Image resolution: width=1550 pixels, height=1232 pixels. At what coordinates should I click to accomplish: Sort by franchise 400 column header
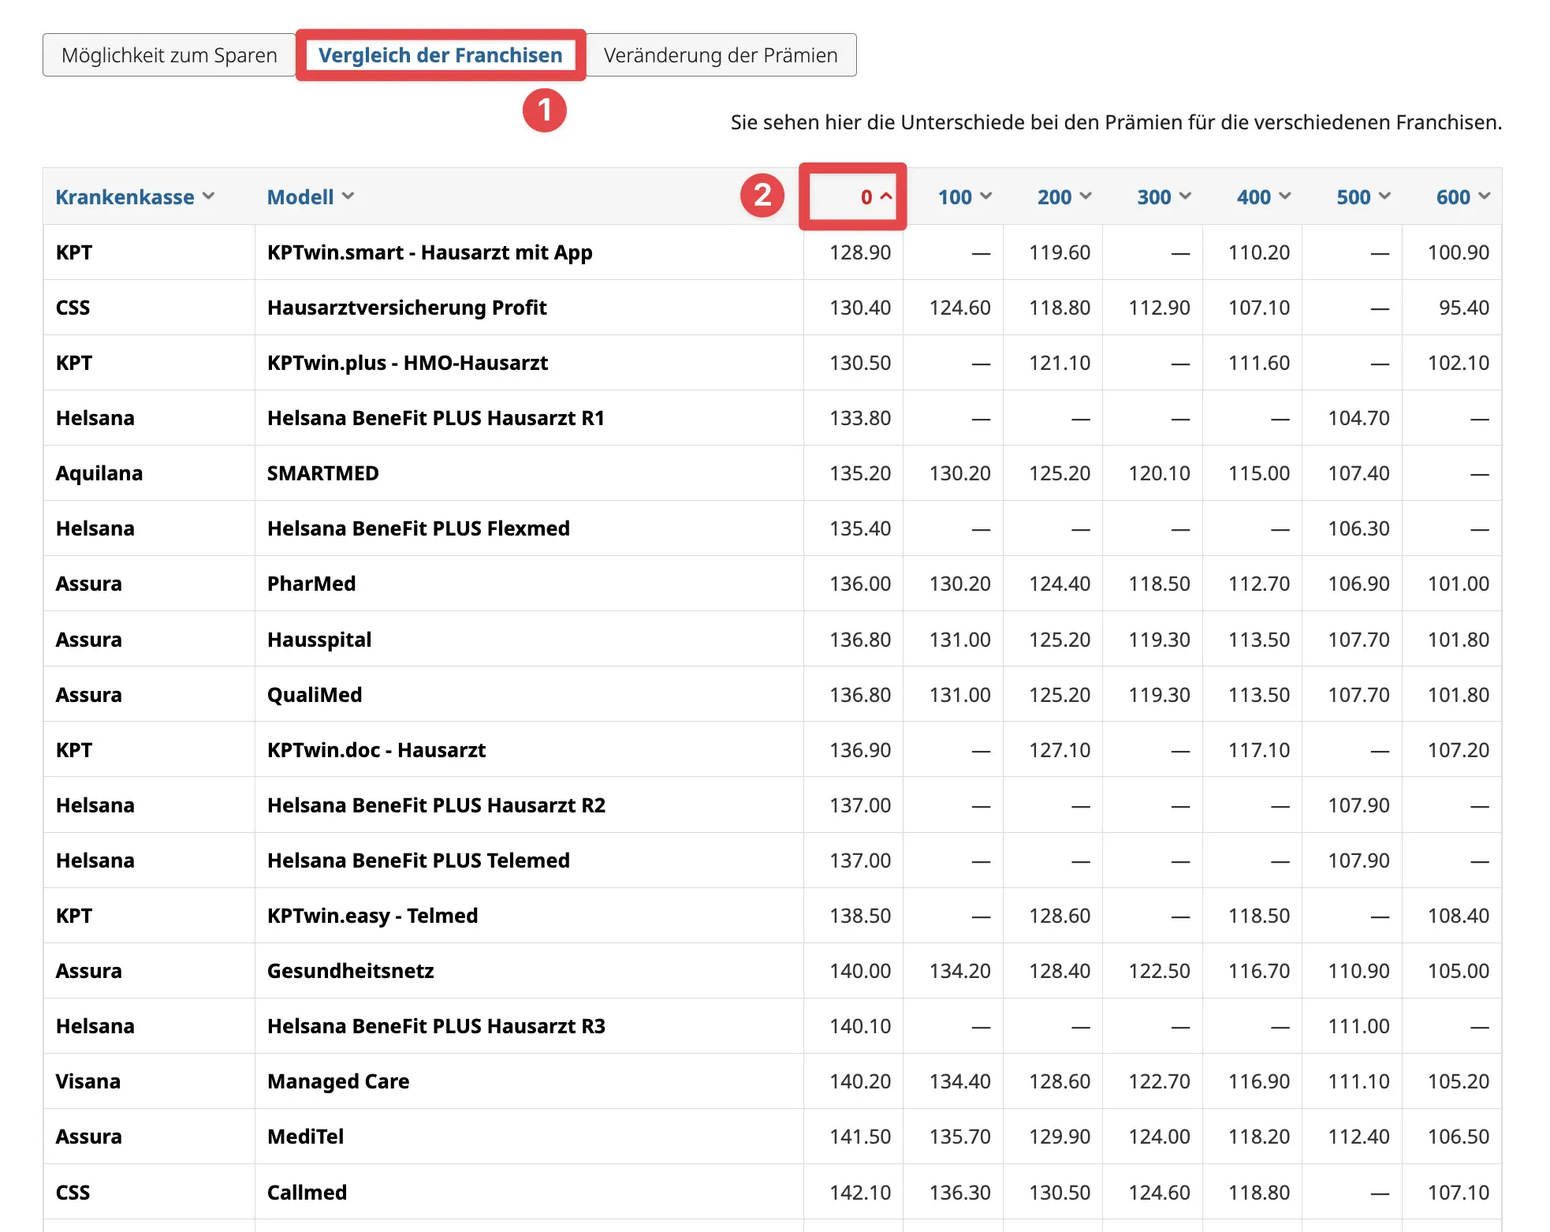(1264, 196)
